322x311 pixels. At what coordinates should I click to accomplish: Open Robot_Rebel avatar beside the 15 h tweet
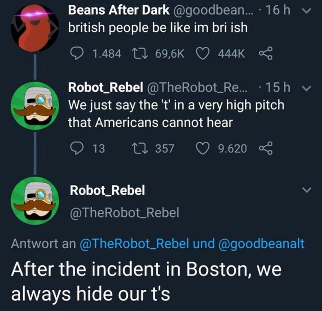click(x=35, y=106)
